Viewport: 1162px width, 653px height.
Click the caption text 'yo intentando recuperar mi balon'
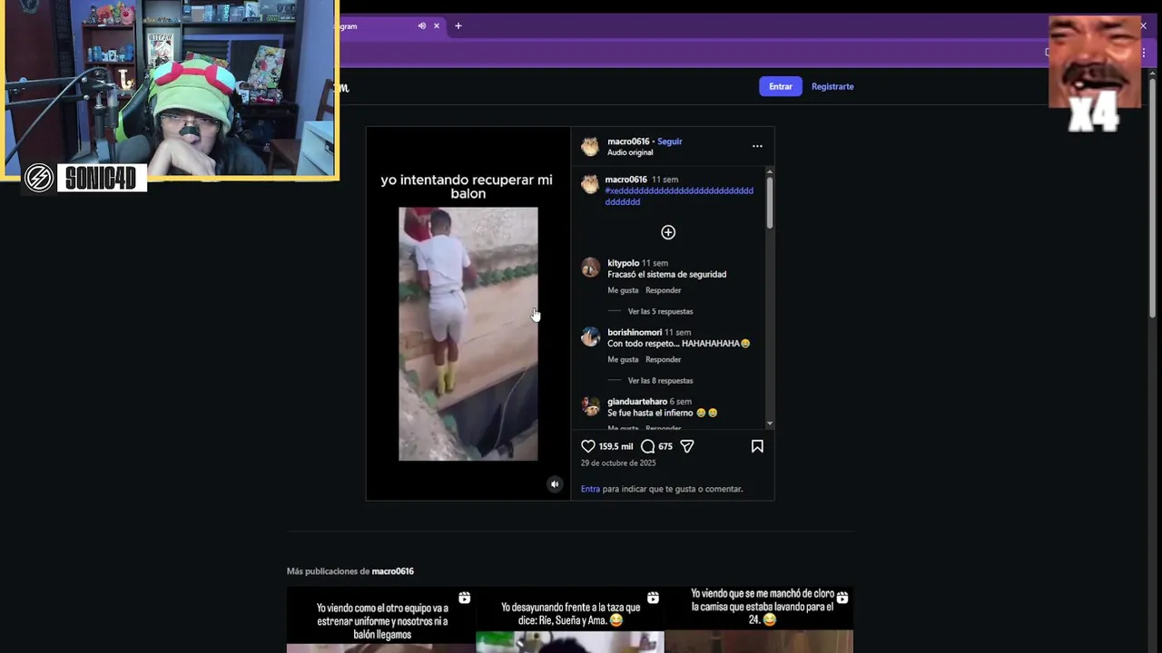[467, 187]
